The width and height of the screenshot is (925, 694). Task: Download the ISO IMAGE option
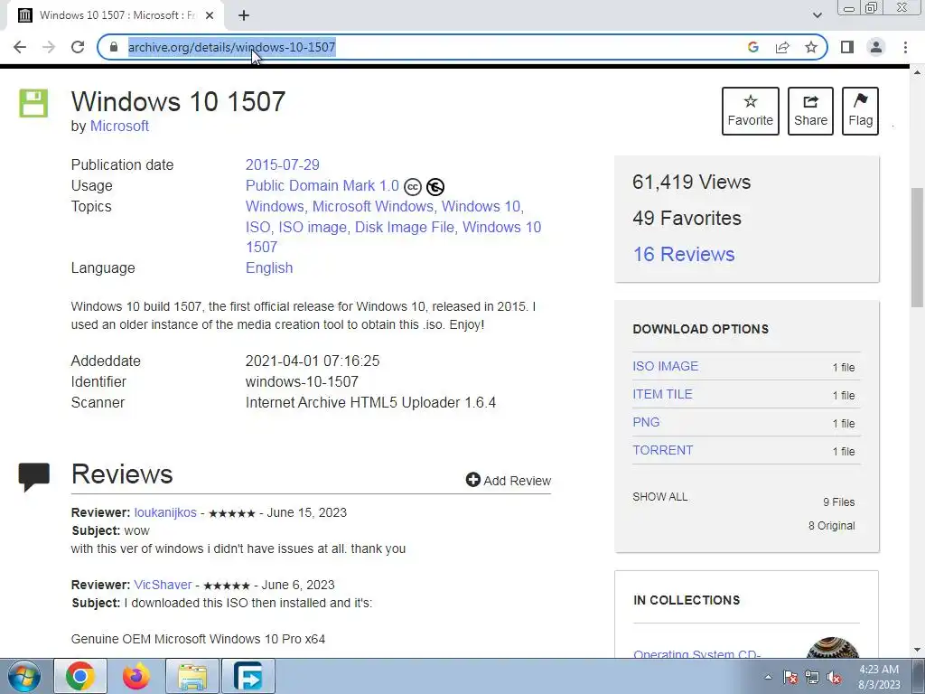click(666, 366)
